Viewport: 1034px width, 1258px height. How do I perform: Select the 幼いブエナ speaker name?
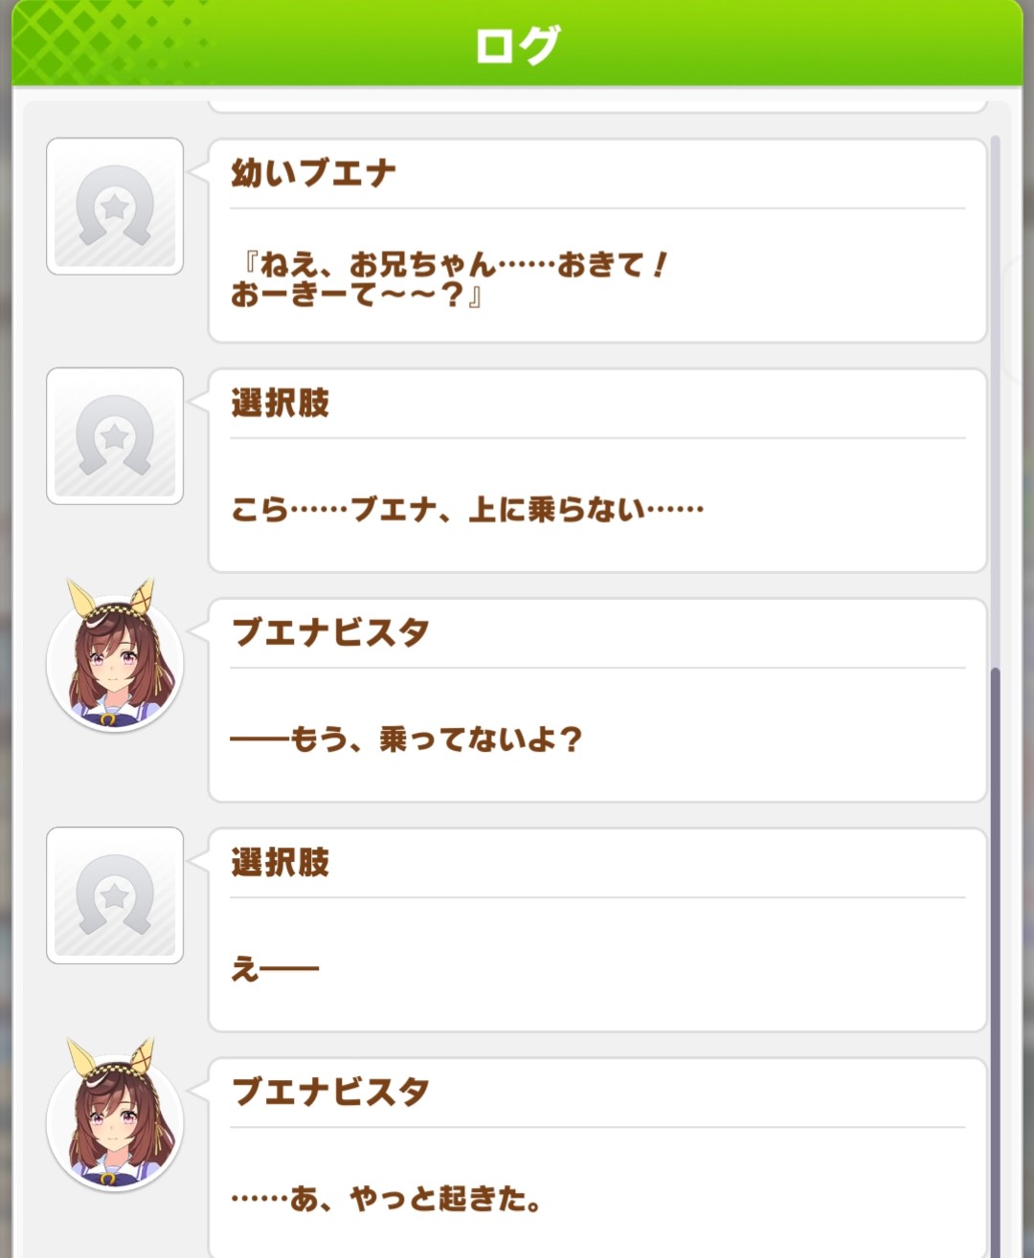(313, 173)
